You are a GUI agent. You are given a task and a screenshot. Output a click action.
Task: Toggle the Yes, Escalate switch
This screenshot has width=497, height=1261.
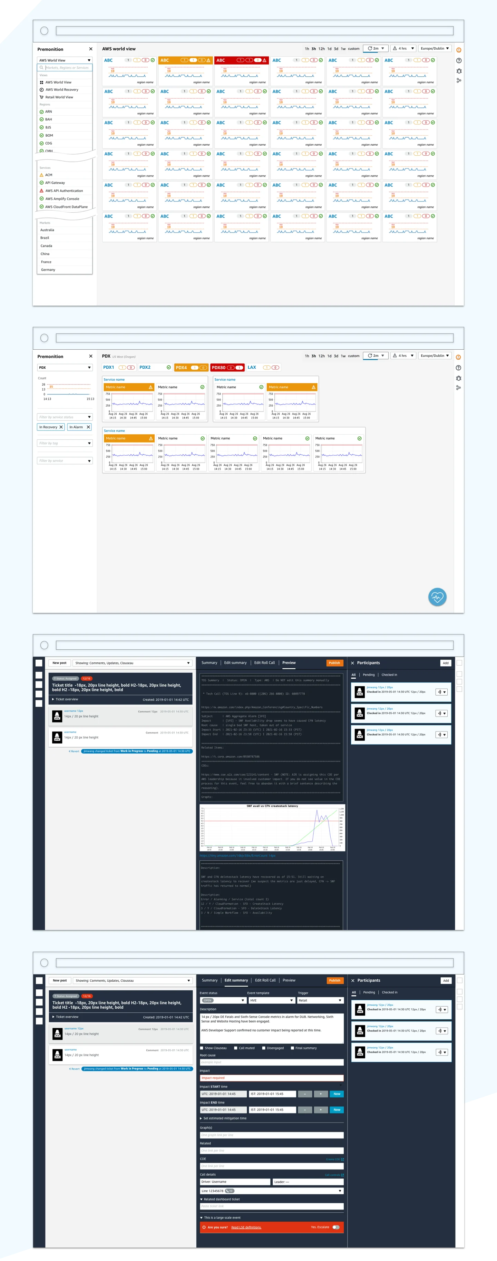336,1227
